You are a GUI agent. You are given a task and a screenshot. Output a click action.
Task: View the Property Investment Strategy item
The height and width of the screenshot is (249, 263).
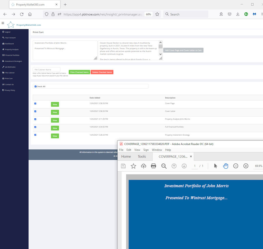(55, 136)
